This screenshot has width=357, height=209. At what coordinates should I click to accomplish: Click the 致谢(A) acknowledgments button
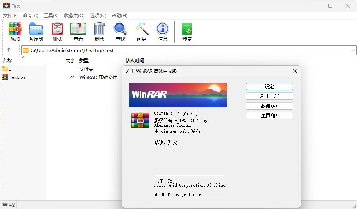pyautogui.click(x=269, y=106)
